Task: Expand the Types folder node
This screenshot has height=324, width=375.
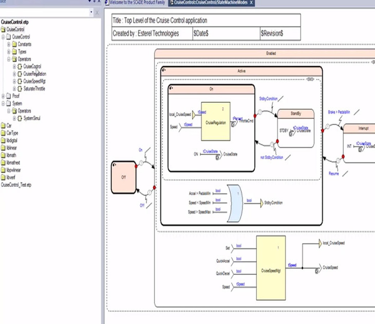Action: (9, 51)
